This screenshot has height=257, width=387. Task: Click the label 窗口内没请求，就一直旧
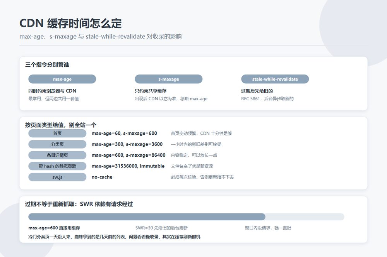click(x=268, y=228)
